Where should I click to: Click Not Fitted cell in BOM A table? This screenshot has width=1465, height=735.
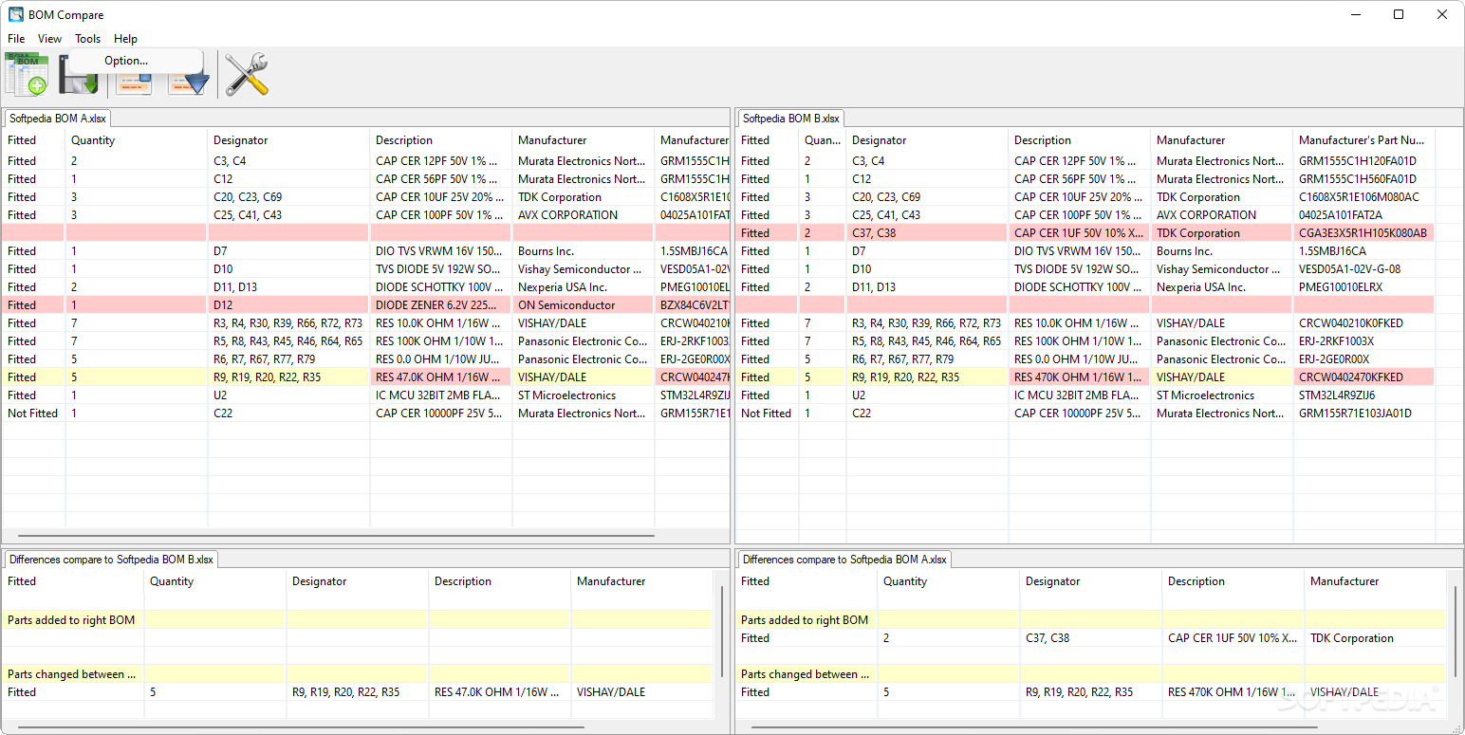[x=33, y=413]
